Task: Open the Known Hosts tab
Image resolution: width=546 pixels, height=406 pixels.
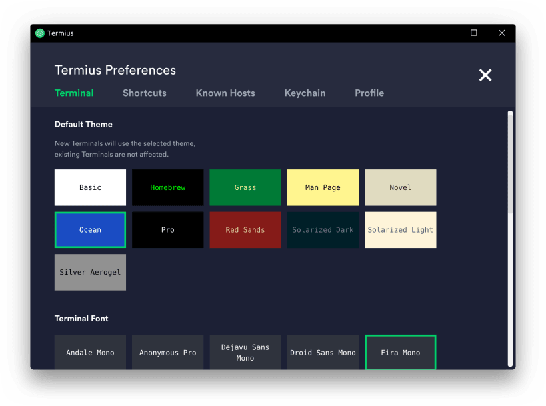Action: coord(225,93)
